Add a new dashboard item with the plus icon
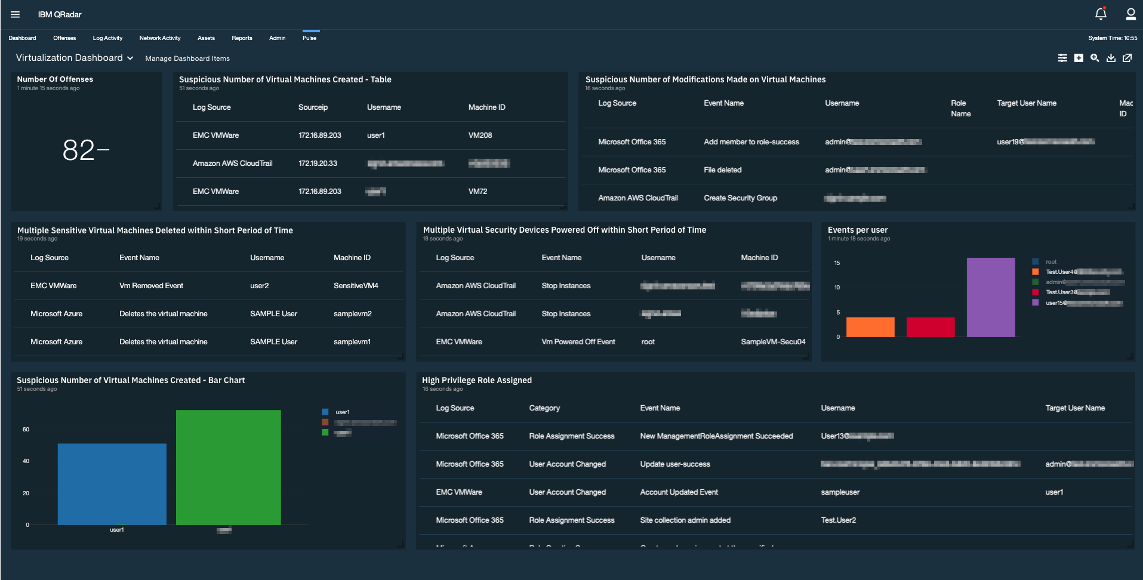1143x580 pixels. [x=1079, y=58]
